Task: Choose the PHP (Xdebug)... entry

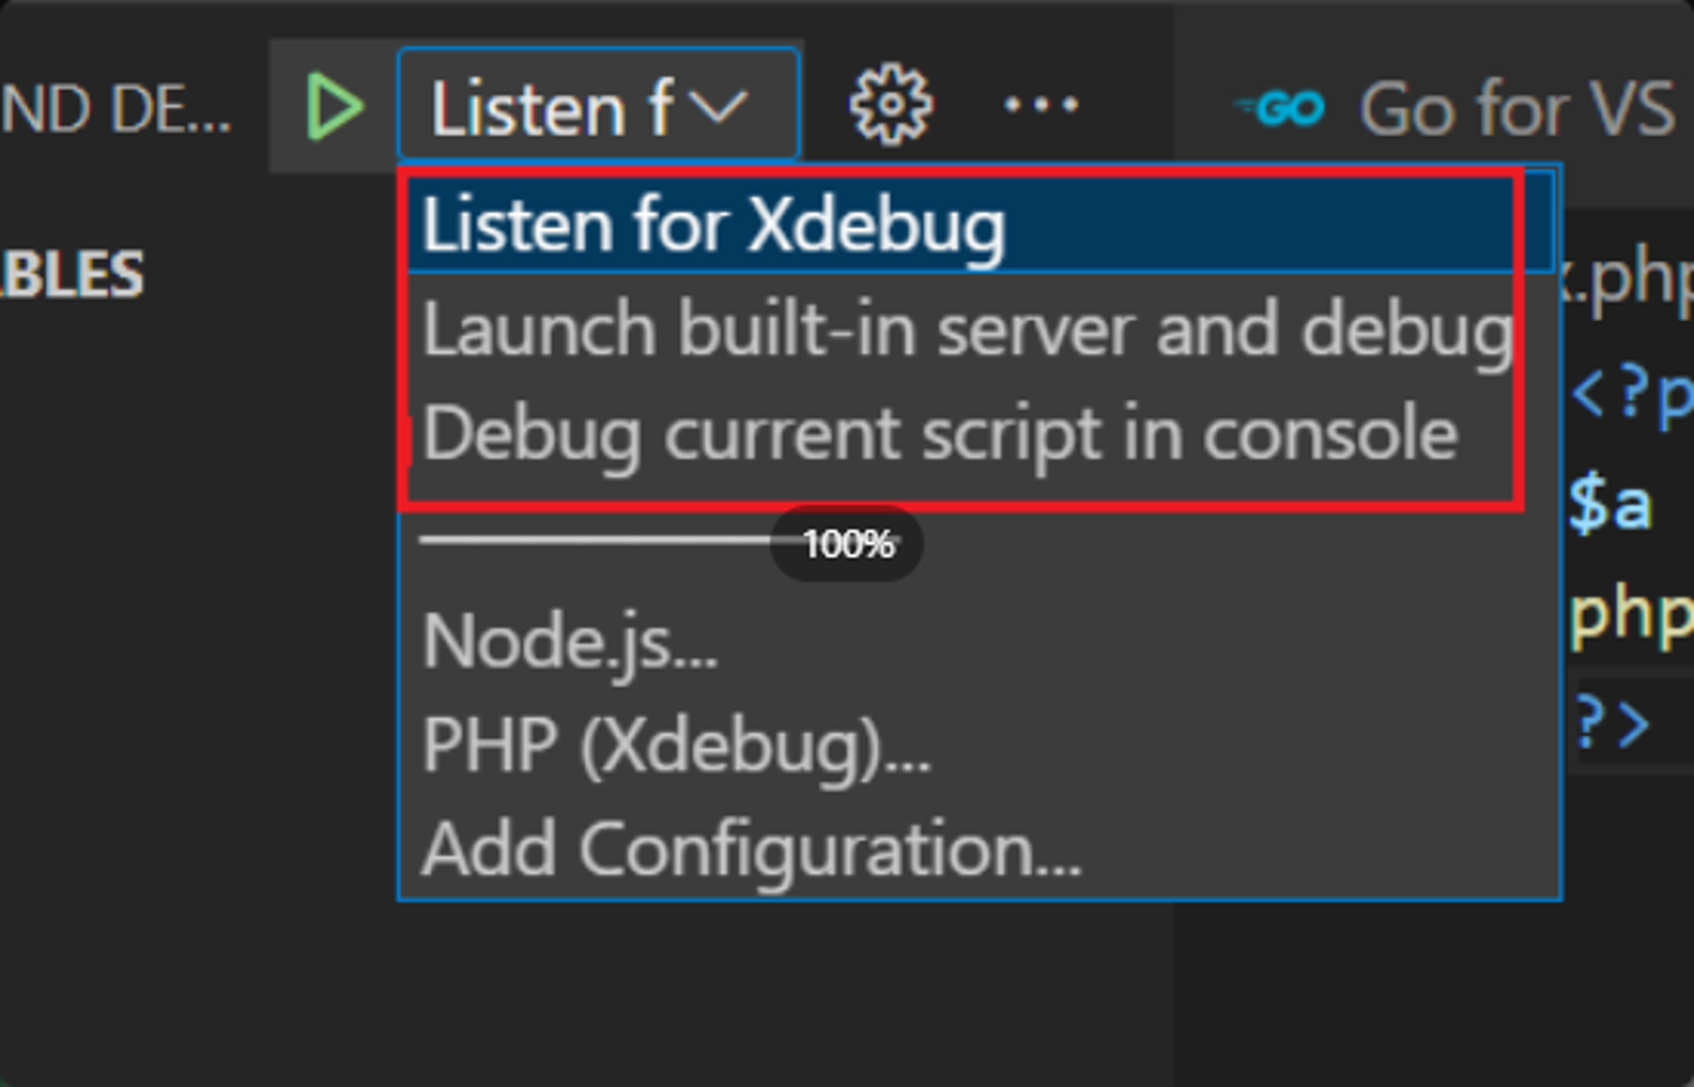Action: point(676,746)
